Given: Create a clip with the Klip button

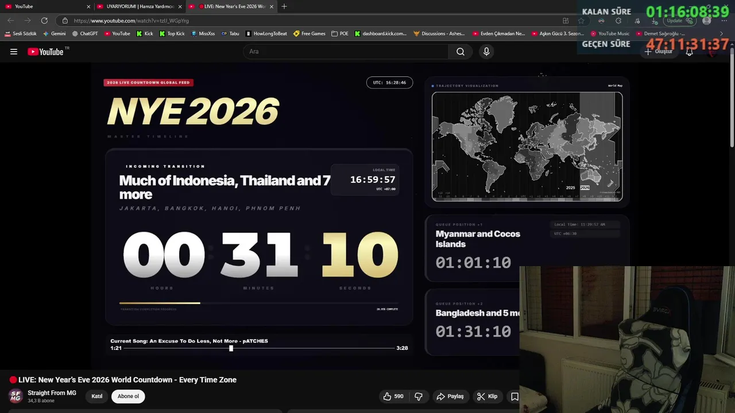Looking at the screenshot, I should point(487,396).
